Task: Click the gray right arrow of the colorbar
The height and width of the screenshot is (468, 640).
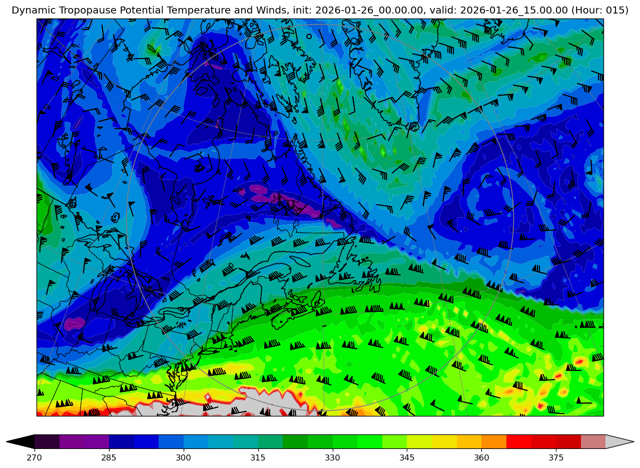Action: [x=619, y=441]
